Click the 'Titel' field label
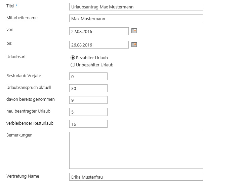242x183 pixels. point(10,6)
